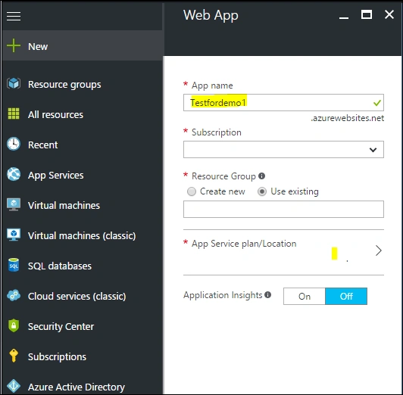Open the Security Center shield icon
Image resolution: width=403 pixels, height=395 pixels.
tap(14, 325)
